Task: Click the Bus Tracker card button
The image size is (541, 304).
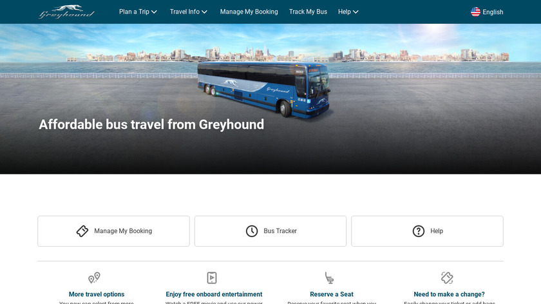Action: (x=270, y=231)
